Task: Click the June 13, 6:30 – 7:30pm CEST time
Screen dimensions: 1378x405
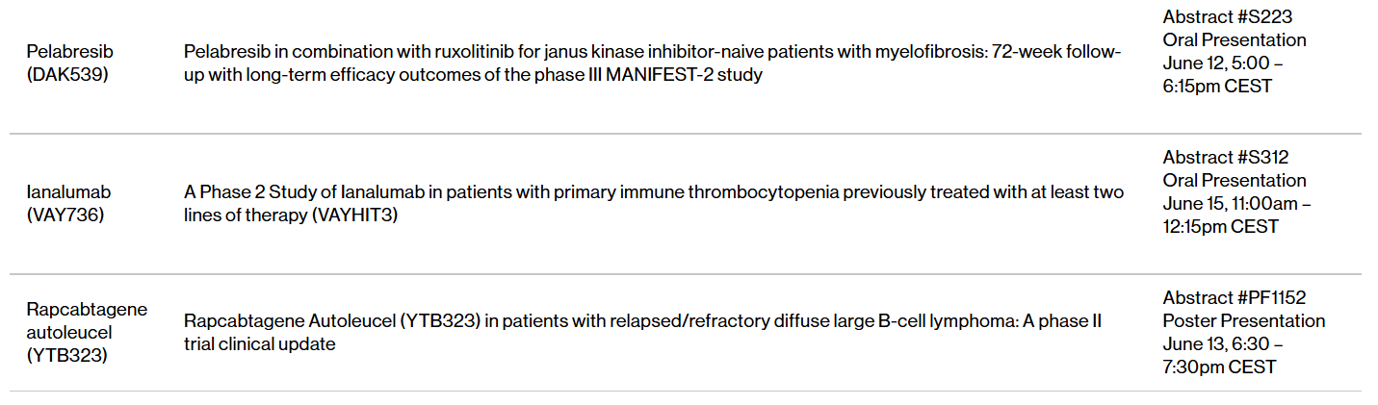Action: tap(1223, 355)
